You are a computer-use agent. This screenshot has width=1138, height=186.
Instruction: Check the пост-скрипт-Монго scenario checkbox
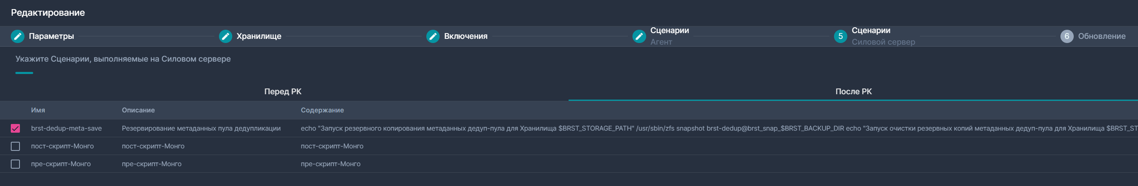pos(15,146)
